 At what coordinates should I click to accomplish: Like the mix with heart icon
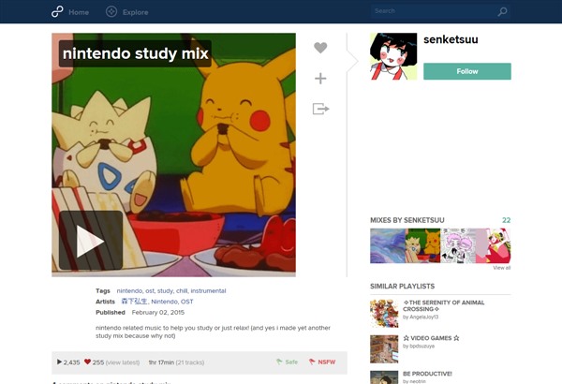[x=320, y=48]
